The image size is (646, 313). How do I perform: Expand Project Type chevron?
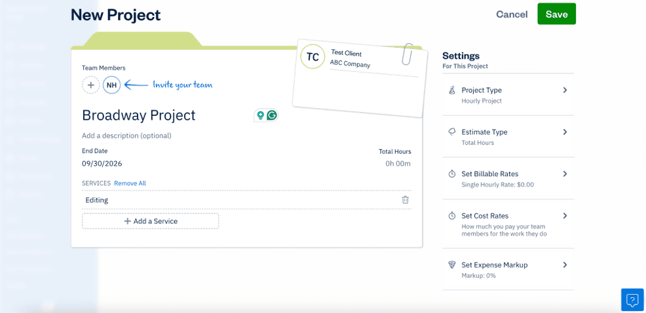coord(565,90)
